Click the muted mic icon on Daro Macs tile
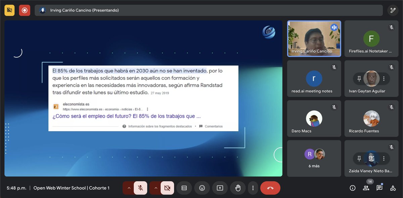Screen dimensions: 403x198 [x=334, y=107]
